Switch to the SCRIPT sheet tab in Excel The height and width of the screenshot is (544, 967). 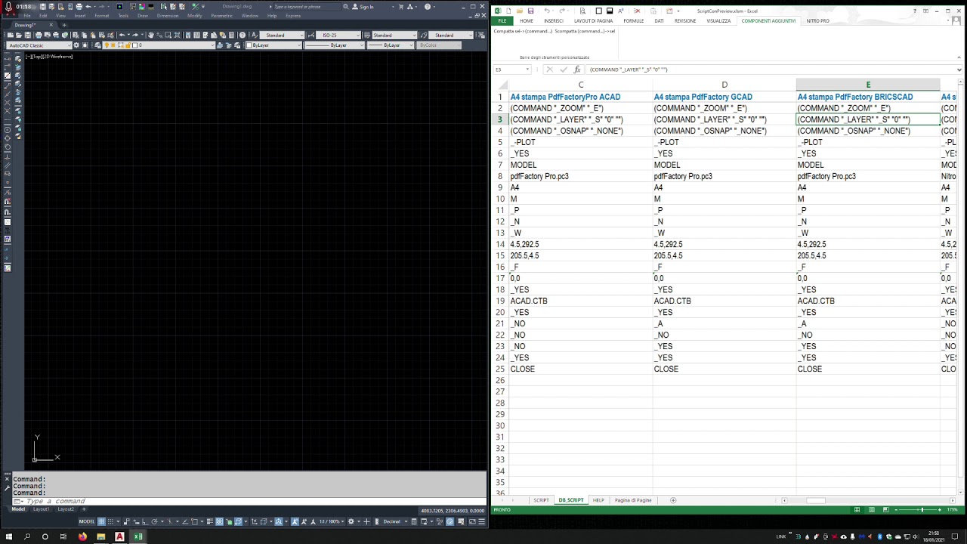[541, 500]
